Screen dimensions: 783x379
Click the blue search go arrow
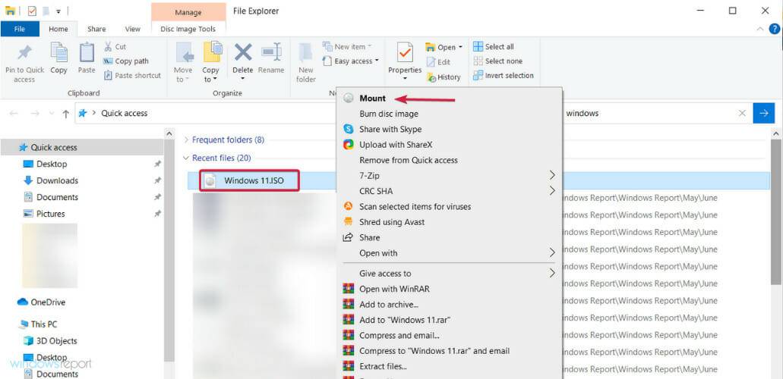pos(763,113)
